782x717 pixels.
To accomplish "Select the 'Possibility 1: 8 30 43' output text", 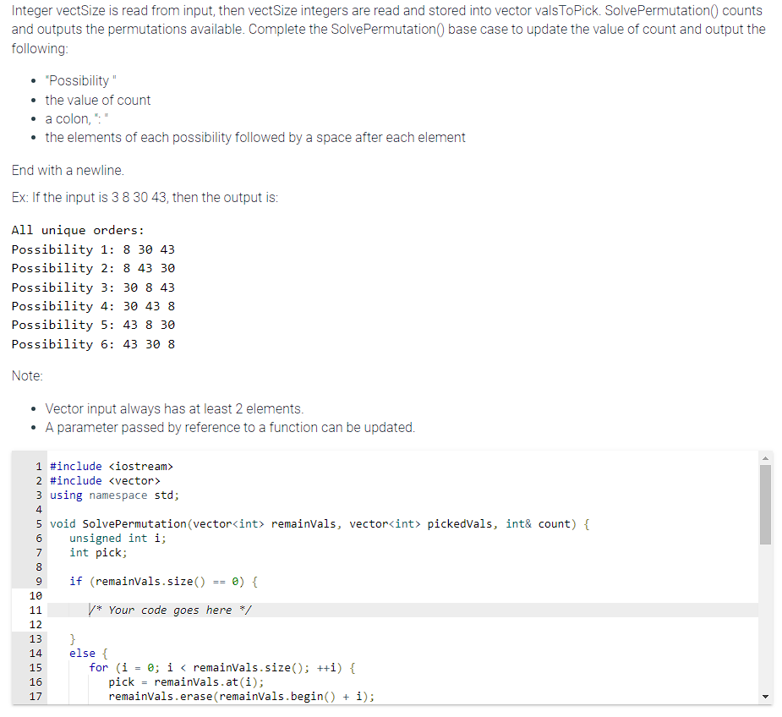I will click(x=93, y=249).
